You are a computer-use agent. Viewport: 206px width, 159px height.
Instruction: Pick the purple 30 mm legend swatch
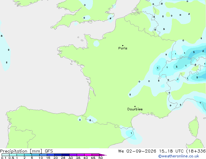click(73, 155)
